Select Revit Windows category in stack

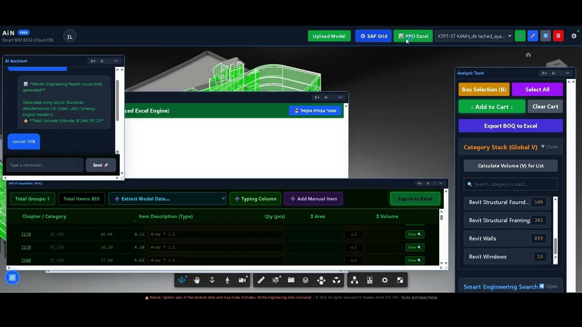[507, 257]
